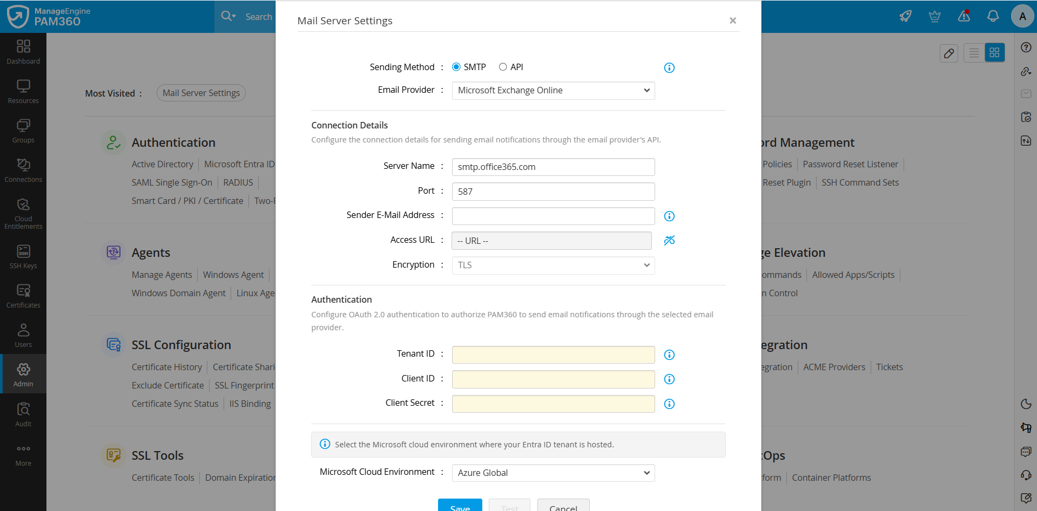The image size is (1037, 511).
Task: Open Allowed Apps/Scripts link
Action: click(x=853, y=275)
